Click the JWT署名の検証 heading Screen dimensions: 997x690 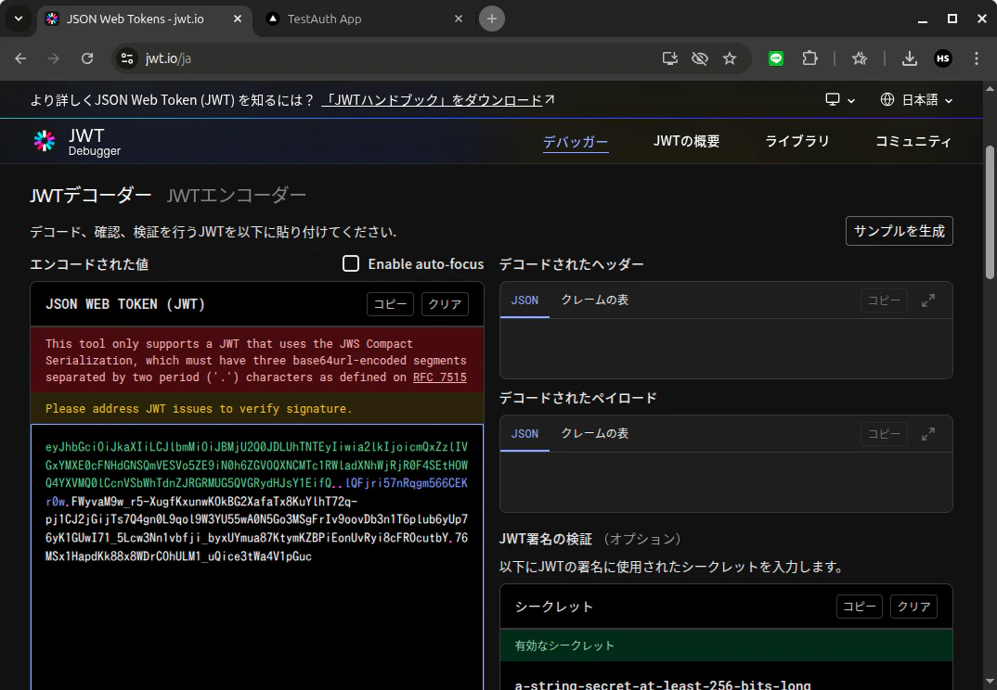[x=546, y=540]
